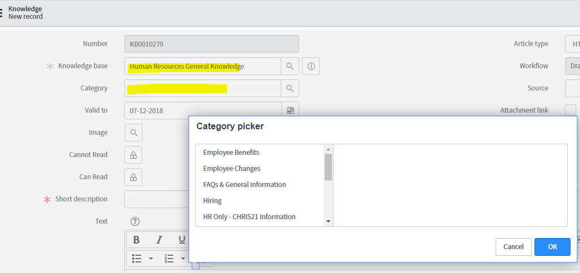Image resolution: width=580 pixels, height=273 pixels.
Task: Click the Knowledge base lookup magnifier icon
Action: [x=290, y=66]
